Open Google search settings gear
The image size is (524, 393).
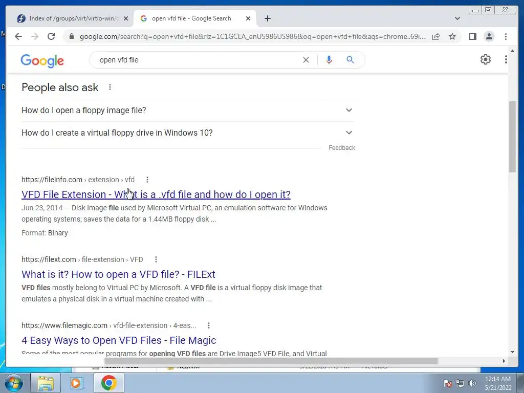[x=486, y=59]
